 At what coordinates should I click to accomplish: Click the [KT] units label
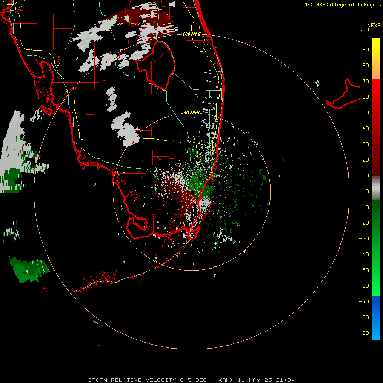[363, 29]
